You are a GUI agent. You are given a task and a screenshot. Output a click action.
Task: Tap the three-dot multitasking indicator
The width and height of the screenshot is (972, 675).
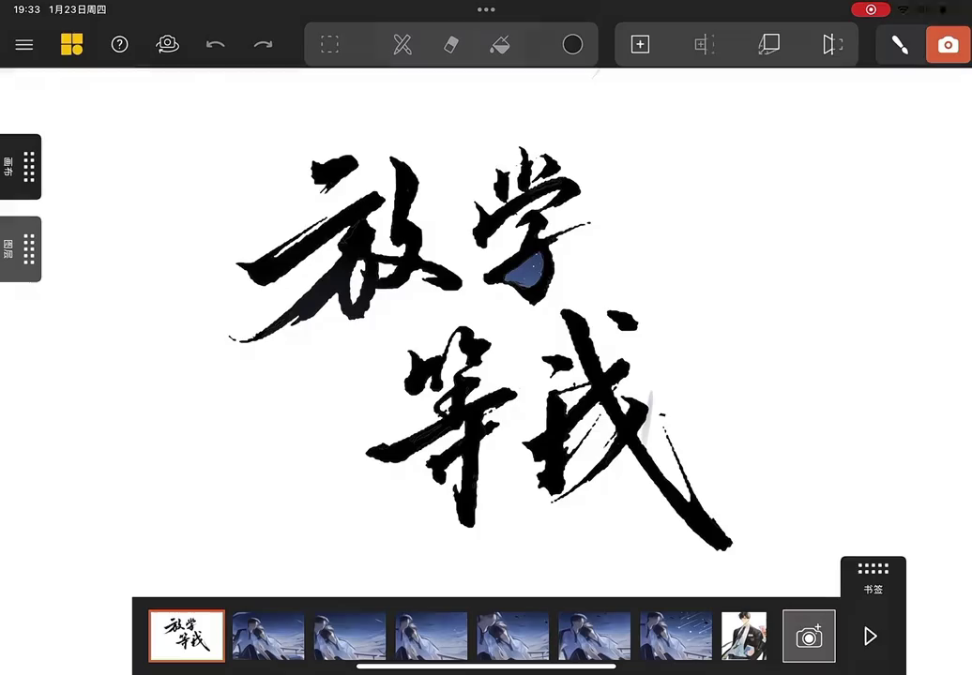[x=486, y=9]
